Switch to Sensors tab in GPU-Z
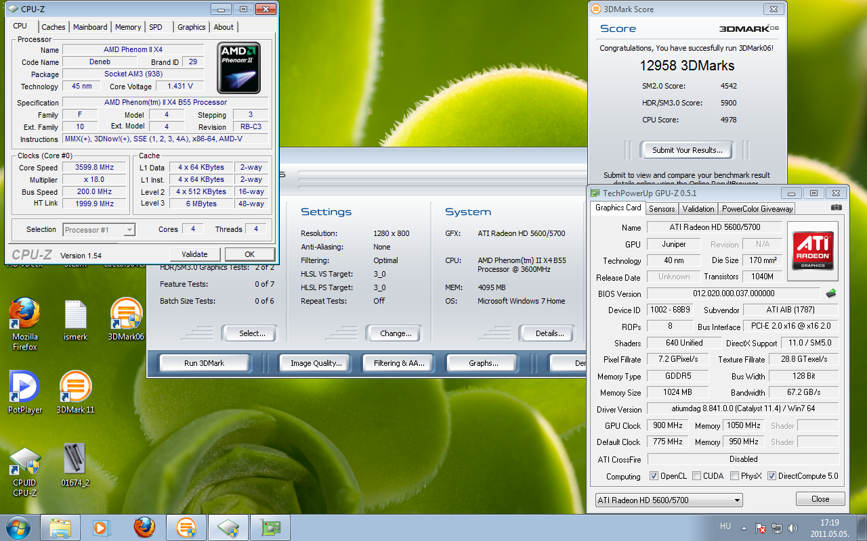The height and width of the screenshot is (541, 867). point(662,209)
